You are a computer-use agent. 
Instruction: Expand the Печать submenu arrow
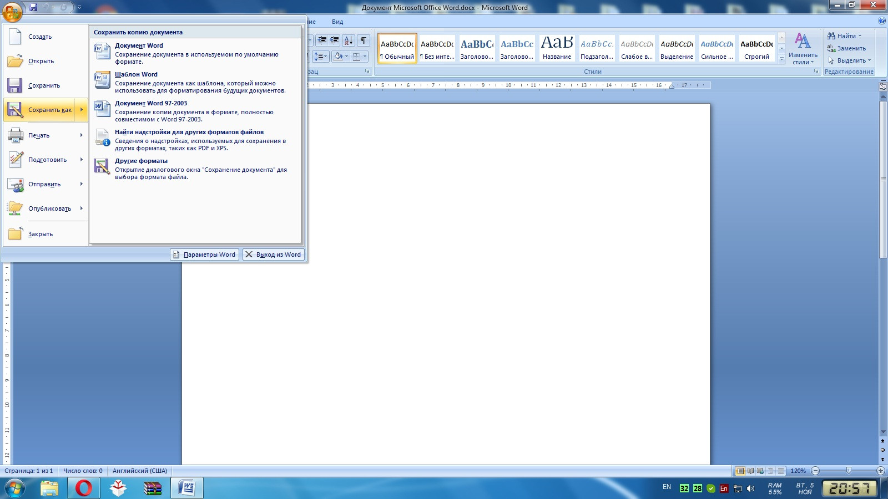click(x=82, y=135)
